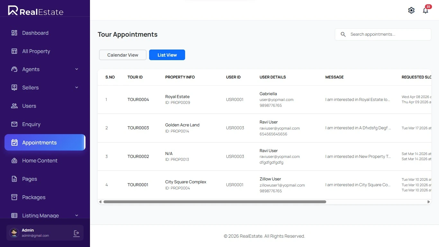The image size is (439, 247).
Task: Expand the Listing Manage chevron
Action: coord(76,215)
